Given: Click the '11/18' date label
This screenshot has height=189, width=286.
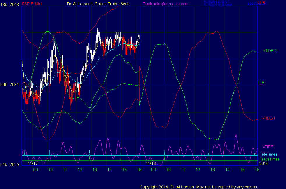Looking at the screenshot, I should pyautogui.click(x=151, y=163).
